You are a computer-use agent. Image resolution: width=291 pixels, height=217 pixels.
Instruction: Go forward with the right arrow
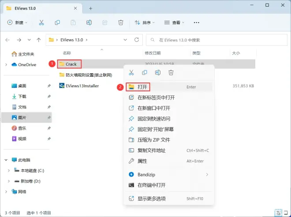(x=19, y=40)
